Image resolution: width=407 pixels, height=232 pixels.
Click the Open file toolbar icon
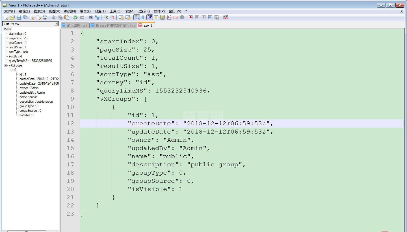pyautogui.click(x=12, y=17)
